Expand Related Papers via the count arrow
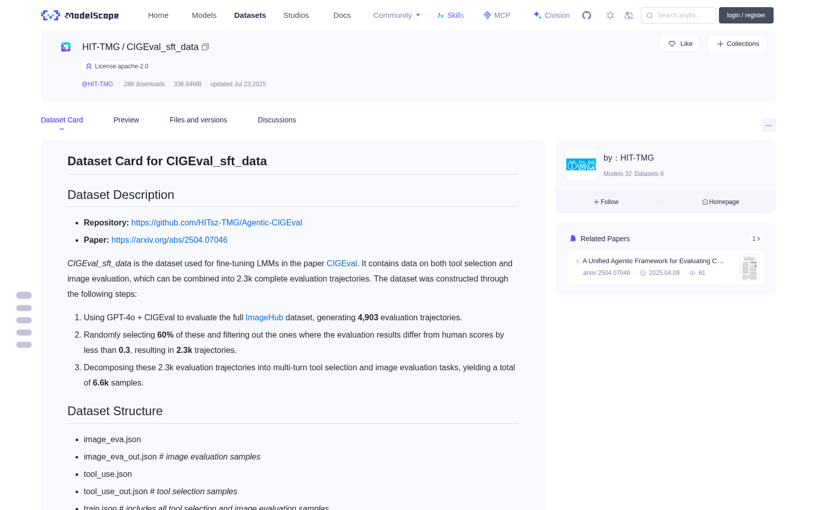Viewport: 817px width, 510px height. tap(756, 239)
